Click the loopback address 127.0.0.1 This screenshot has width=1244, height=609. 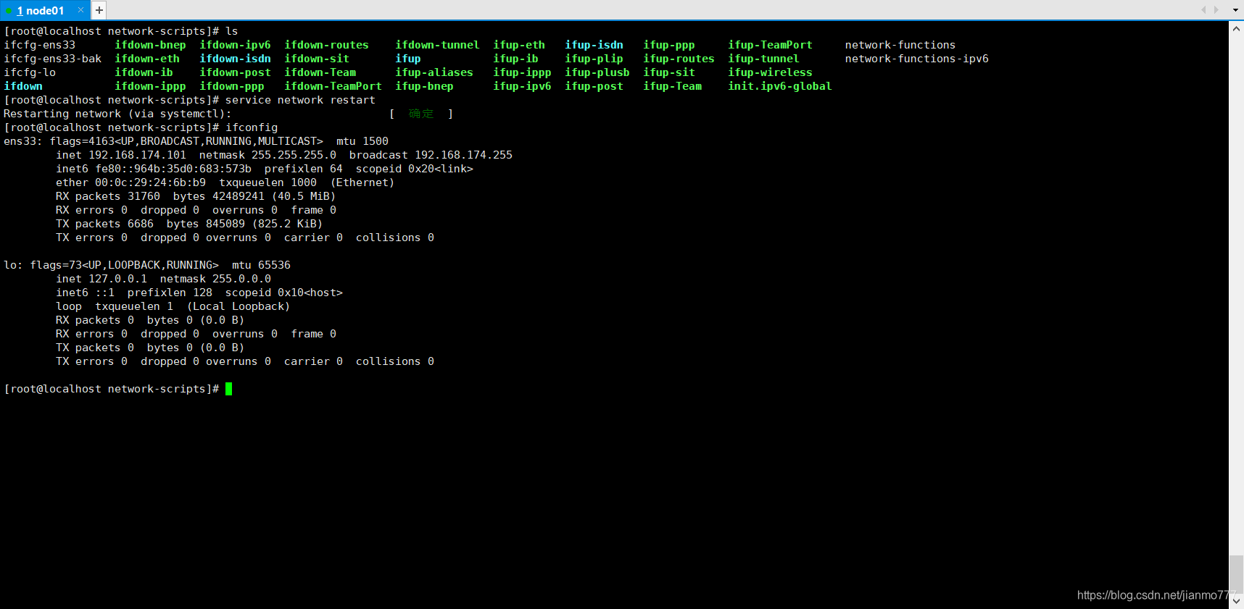117,279
